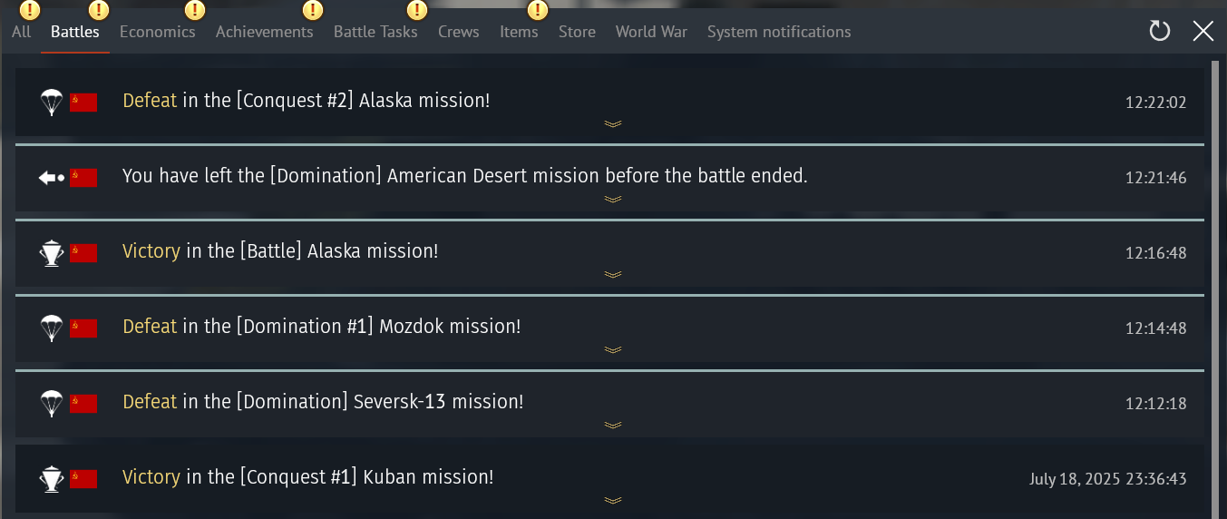This screenshot has height=519, width=1227.
Task: Click the left-battle arrow icon for American Desert
Action: 52,177
